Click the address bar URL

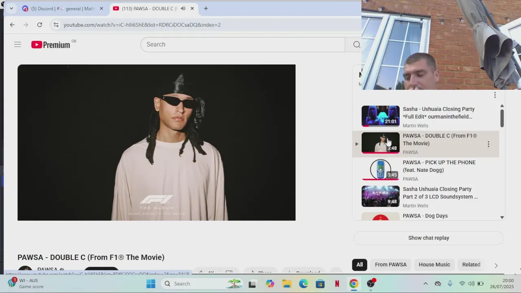pyautogui.click(x=142, y=25)
